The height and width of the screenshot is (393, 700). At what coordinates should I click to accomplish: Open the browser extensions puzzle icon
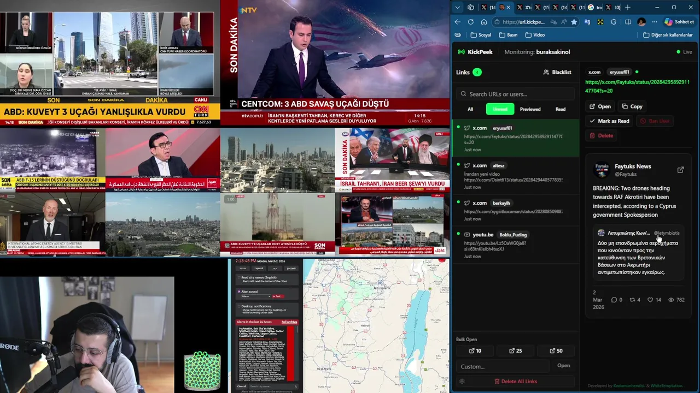(x=614, y=22)
